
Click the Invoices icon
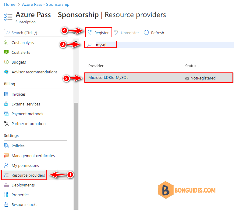(x=6, y=94)
